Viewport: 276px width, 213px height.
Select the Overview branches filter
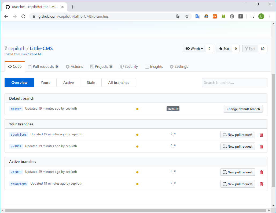coord(19,83)
